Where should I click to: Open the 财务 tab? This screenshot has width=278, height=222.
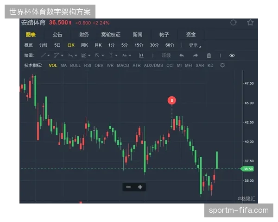point(84,35)
